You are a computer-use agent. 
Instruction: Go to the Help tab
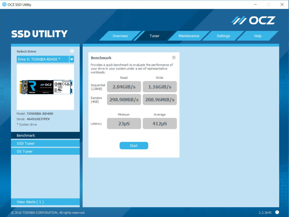258,36
